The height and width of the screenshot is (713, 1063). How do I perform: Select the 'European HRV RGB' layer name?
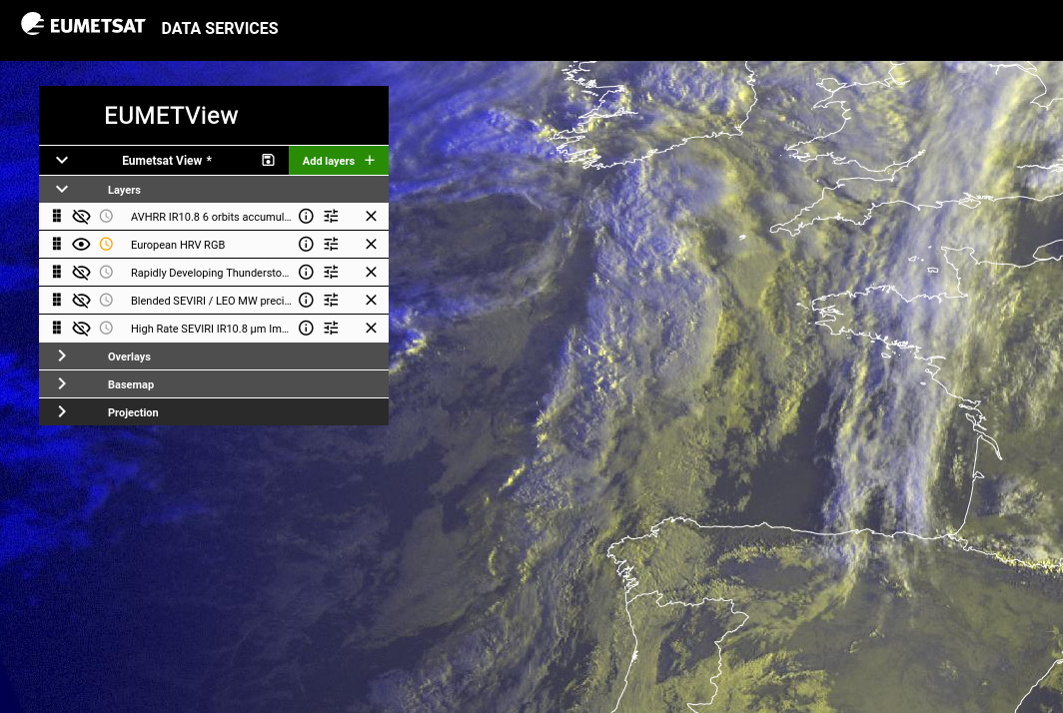[x=178, y=245]
